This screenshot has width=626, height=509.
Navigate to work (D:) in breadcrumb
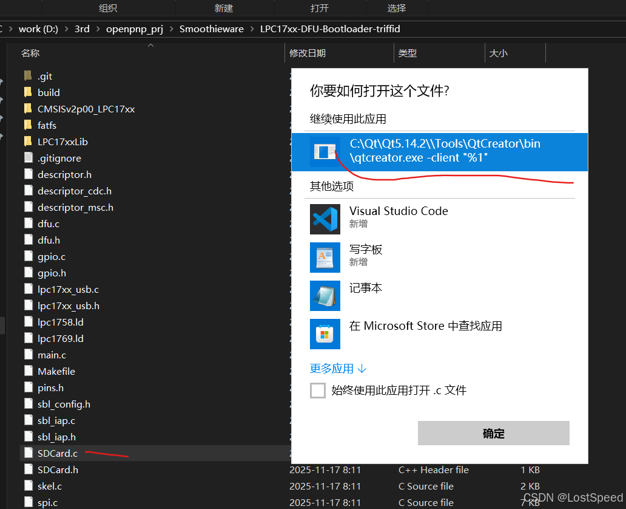click(38, 29)
